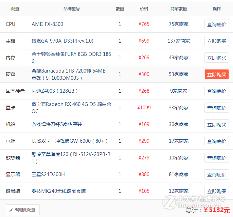Click 查询底价 button for the 固态硬盘 row
The width and height of the screenshot is (233, 217).
point(216,91)
